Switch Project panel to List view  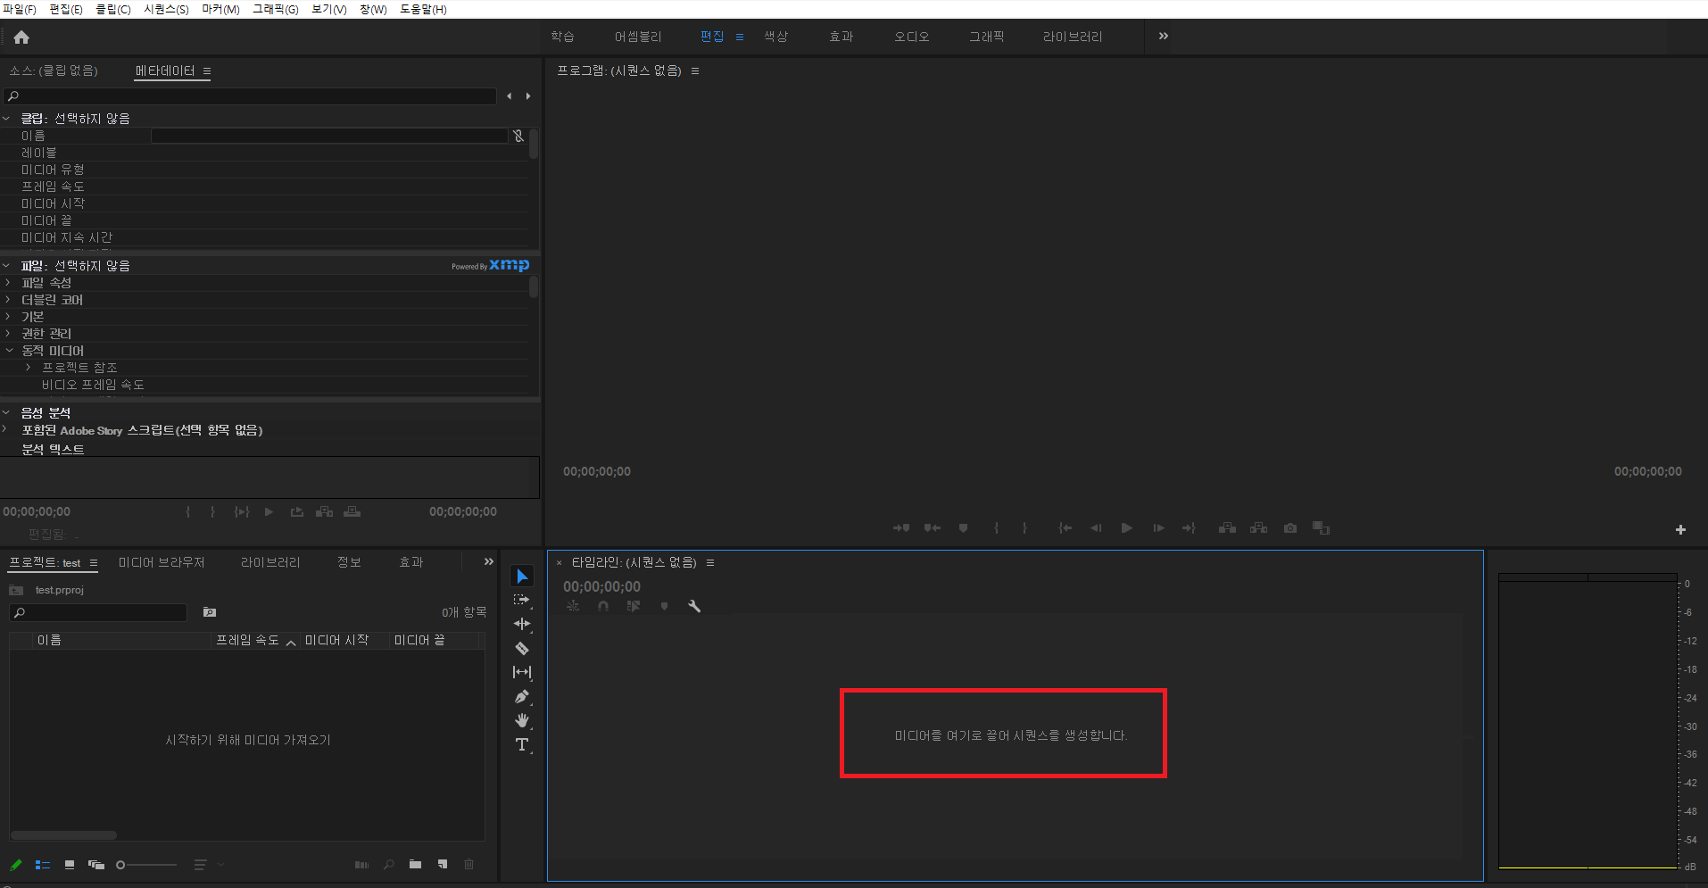pyautogui.click(x=43, y=864)
